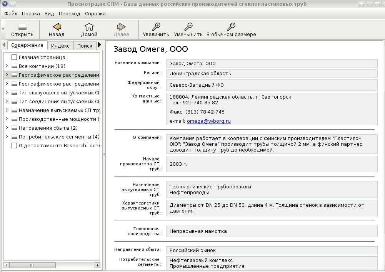Click the Далее forward arrow
Viewport: 385px width, 272px height.
coord(121,27)
